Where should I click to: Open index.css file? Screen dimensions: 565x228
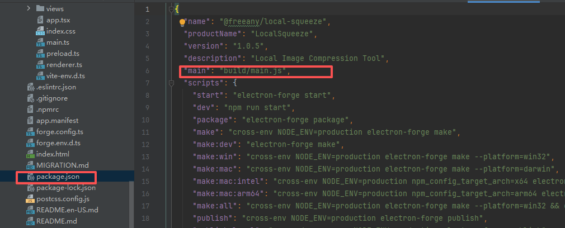tap(61, 31)
